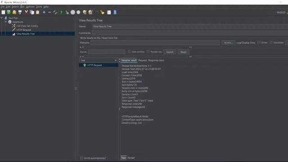288x162 pixels.
Task: Select the Raw view tab
Action: tap(124, 158)
